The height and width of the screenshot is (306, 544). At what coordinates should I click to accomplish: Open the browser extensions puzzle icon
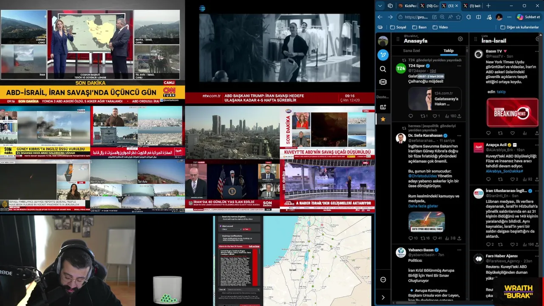click(x=468, y=17)
